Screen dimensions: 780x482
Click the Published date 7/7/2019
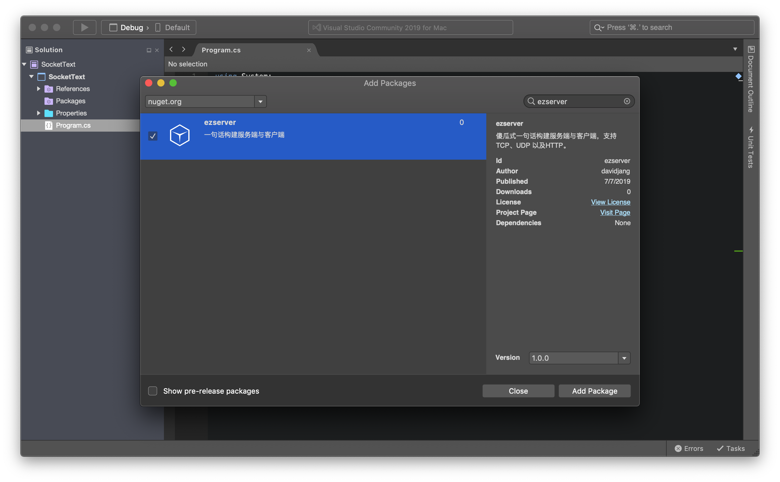617,181
